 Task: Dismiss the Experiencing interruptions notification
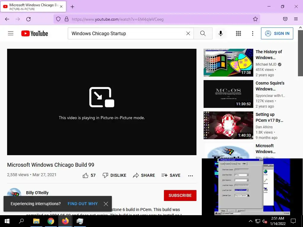click(106, 204)
